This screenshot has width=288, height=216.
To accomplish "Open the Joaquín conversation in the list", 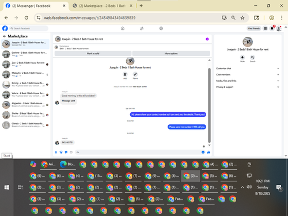I will click(25, 44).
